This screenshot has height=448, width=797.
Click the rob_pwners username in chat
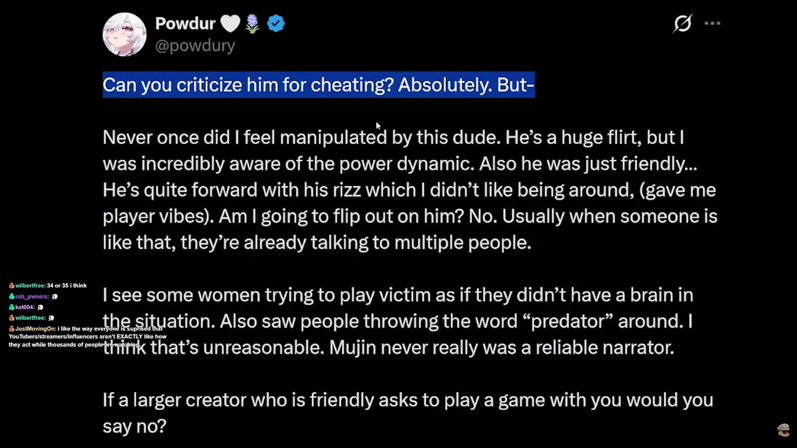coord(32,297)
